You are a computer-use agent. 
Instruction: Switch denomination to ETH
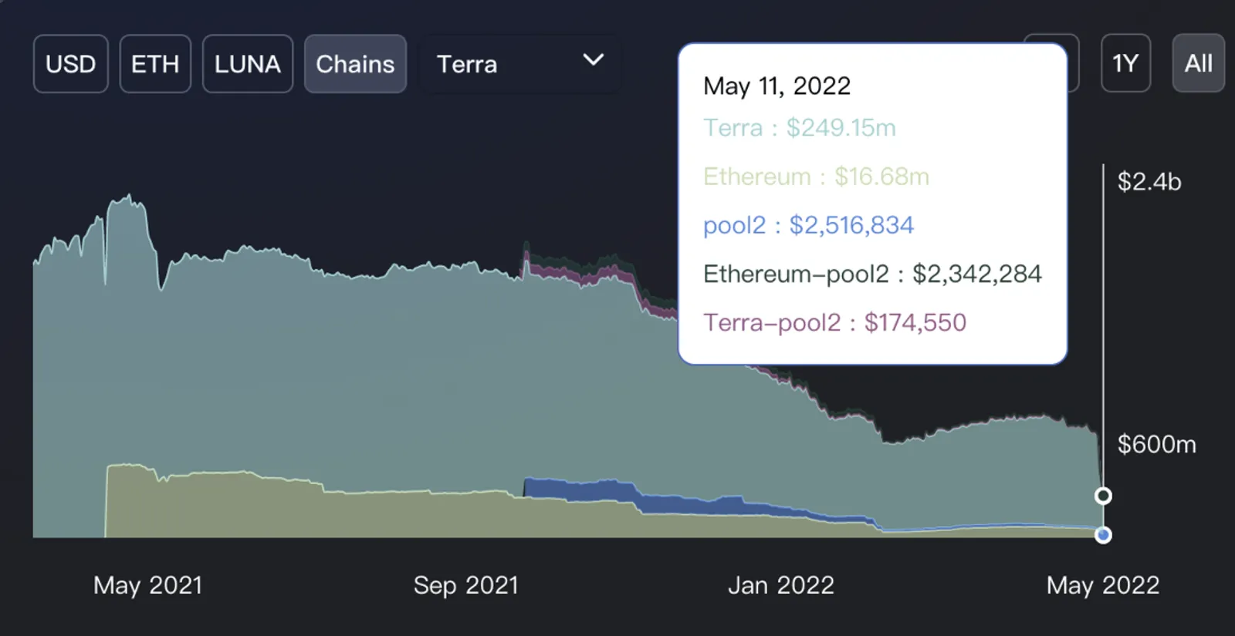pyautogui.click(x=155, y=64)
